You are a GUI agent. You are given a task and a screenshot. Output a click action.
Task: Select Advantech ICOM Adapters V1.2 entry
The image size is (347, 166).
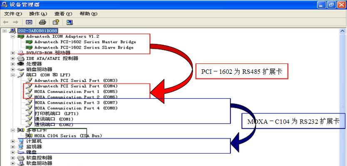63,36
